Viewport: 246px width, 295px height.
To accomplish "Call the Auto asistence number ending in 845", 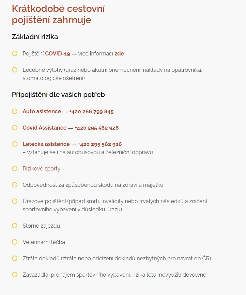I will 91,112.
